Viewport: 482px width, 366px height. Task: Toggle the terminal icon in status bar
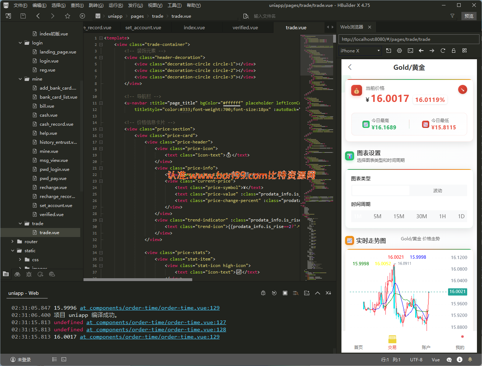tap(64, 359)
